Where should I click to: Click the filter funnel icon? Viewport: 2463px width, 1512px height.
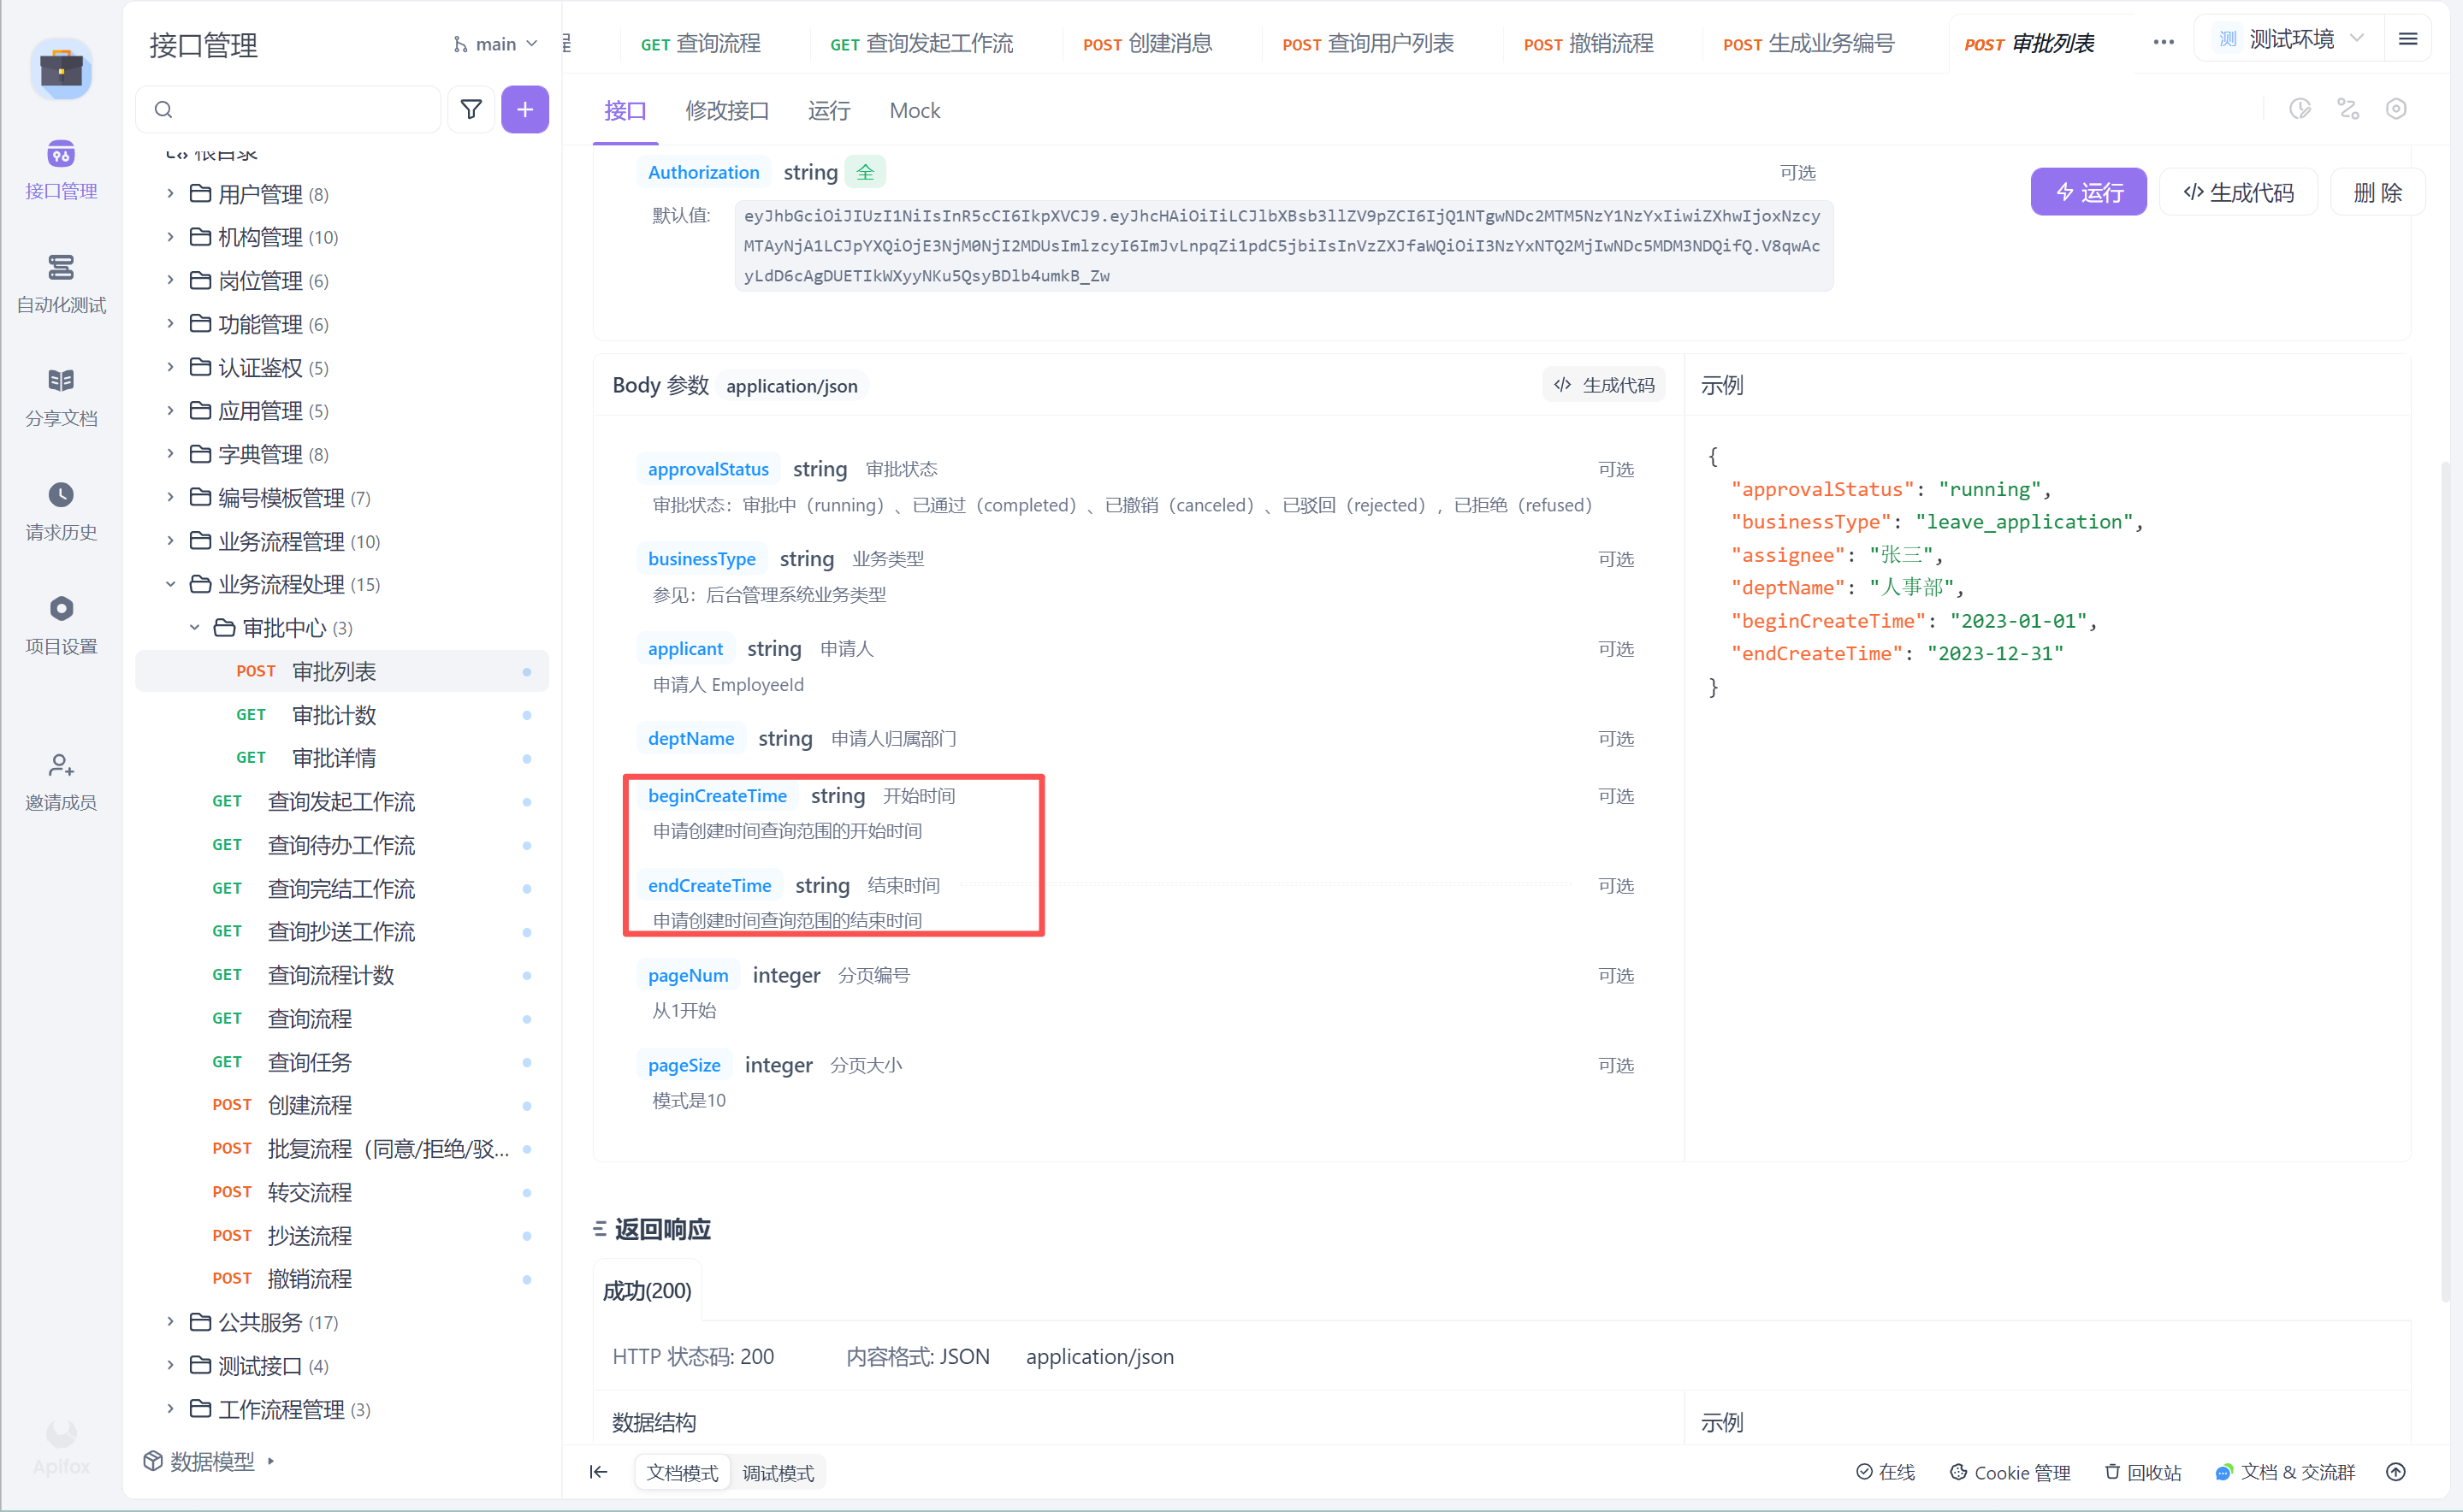click(471, 109)
